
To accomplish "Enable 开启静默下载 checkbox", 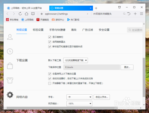I will (x=50, y=83).
